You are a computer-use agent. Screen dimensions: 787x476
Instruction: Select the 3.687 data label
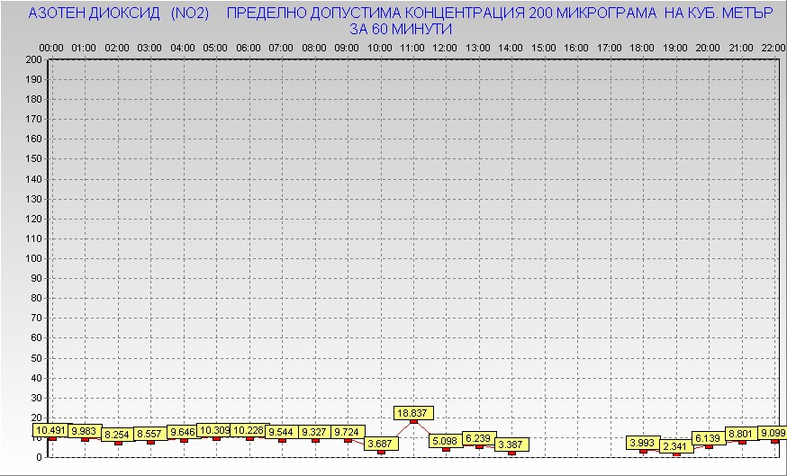(x=381, y=443)
